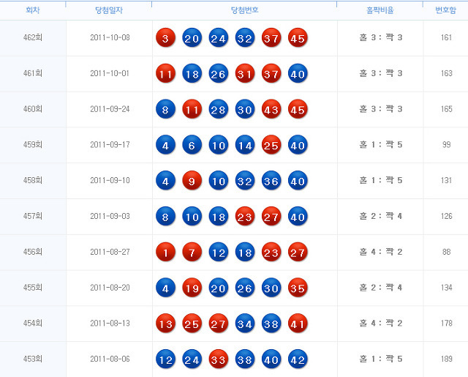Click the date 2011-08-06
This screenshot has width=468, height=377.
click(110, 359)
